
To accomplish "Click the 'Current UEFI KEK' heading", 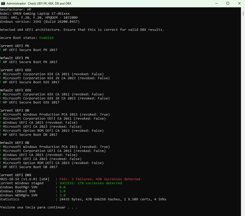I will [16, 70].
